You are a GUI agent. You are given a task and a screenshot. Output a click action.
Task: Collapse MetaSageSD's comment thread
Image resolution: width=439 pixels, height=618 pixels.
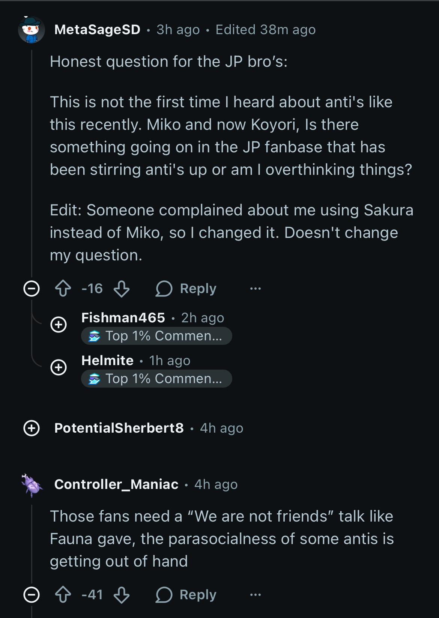(x=32, y=289)
